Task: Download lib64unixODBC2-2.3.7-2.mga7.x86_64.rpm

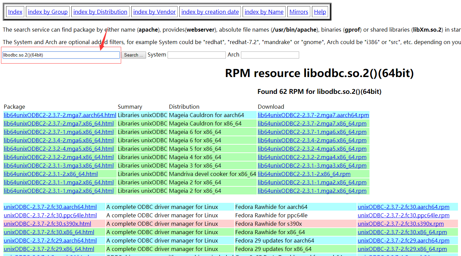Action: 312,123
